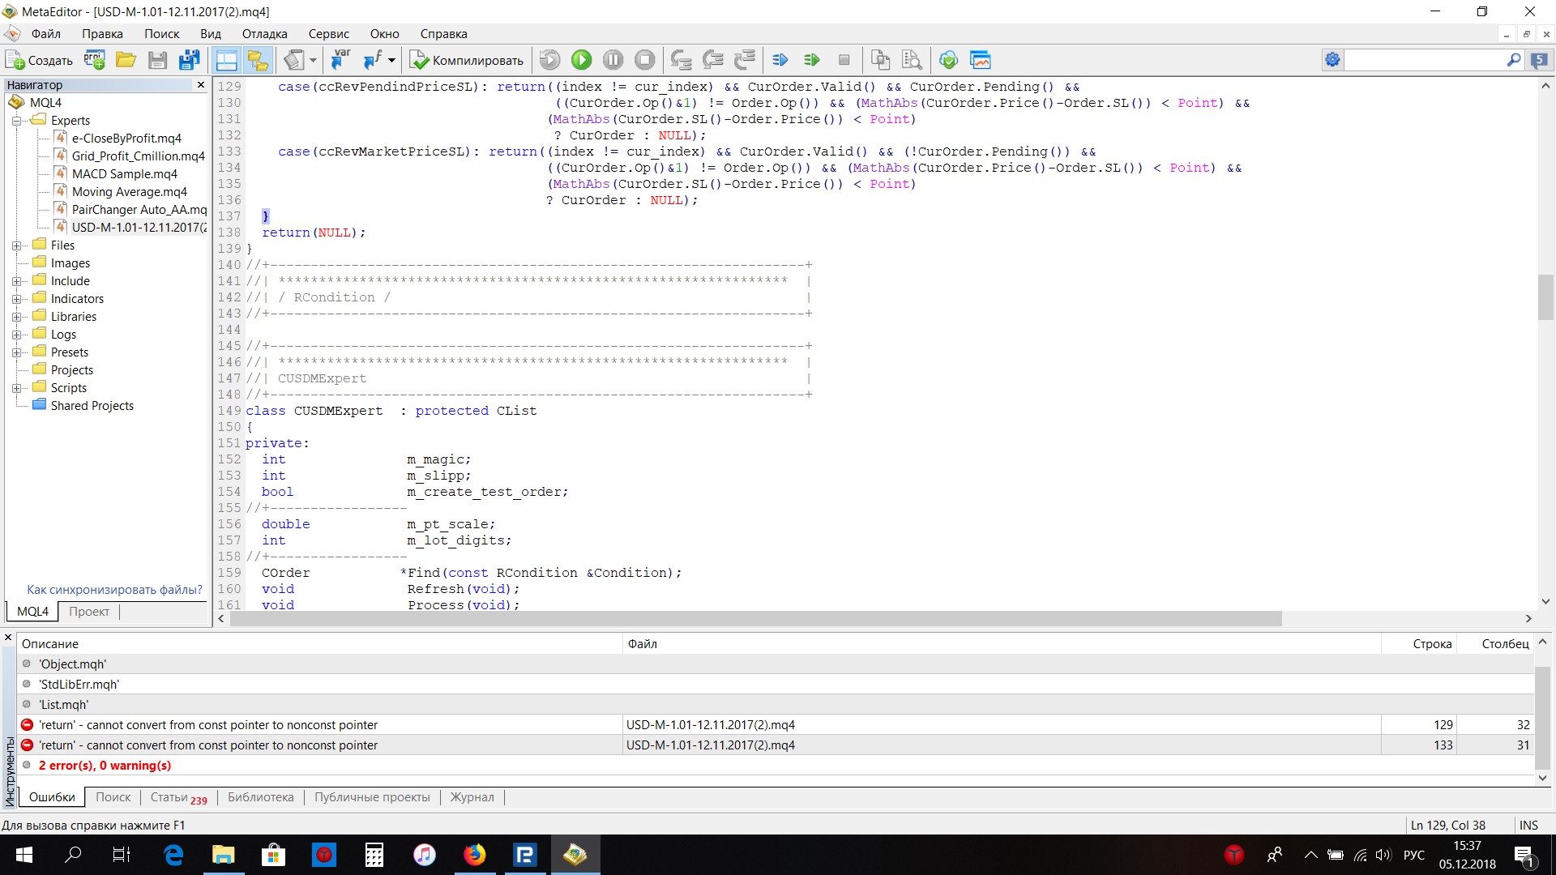Screen dimensions: 1556x875
Task: Open the Сервис menu
Action: 328,34
